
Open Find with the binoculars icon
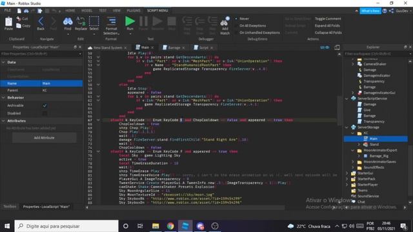(68, 21)
